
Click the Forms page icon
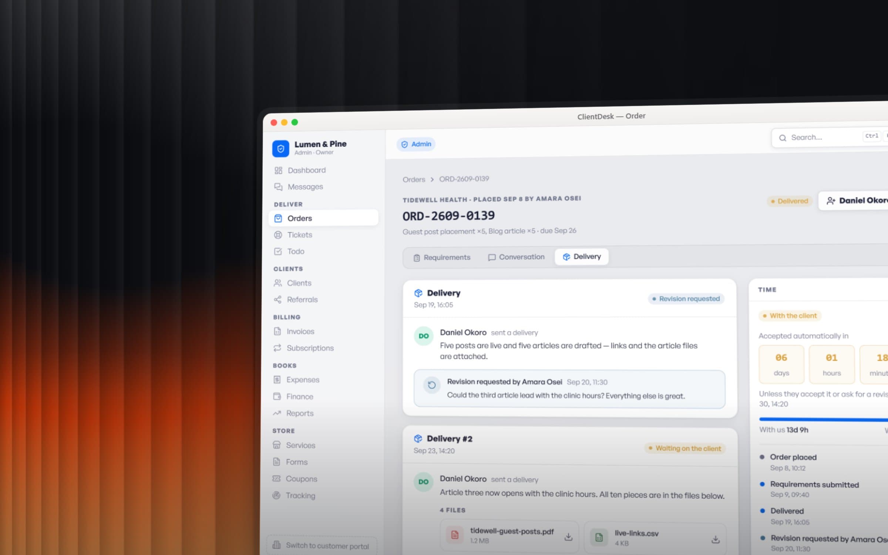point(276,462)
